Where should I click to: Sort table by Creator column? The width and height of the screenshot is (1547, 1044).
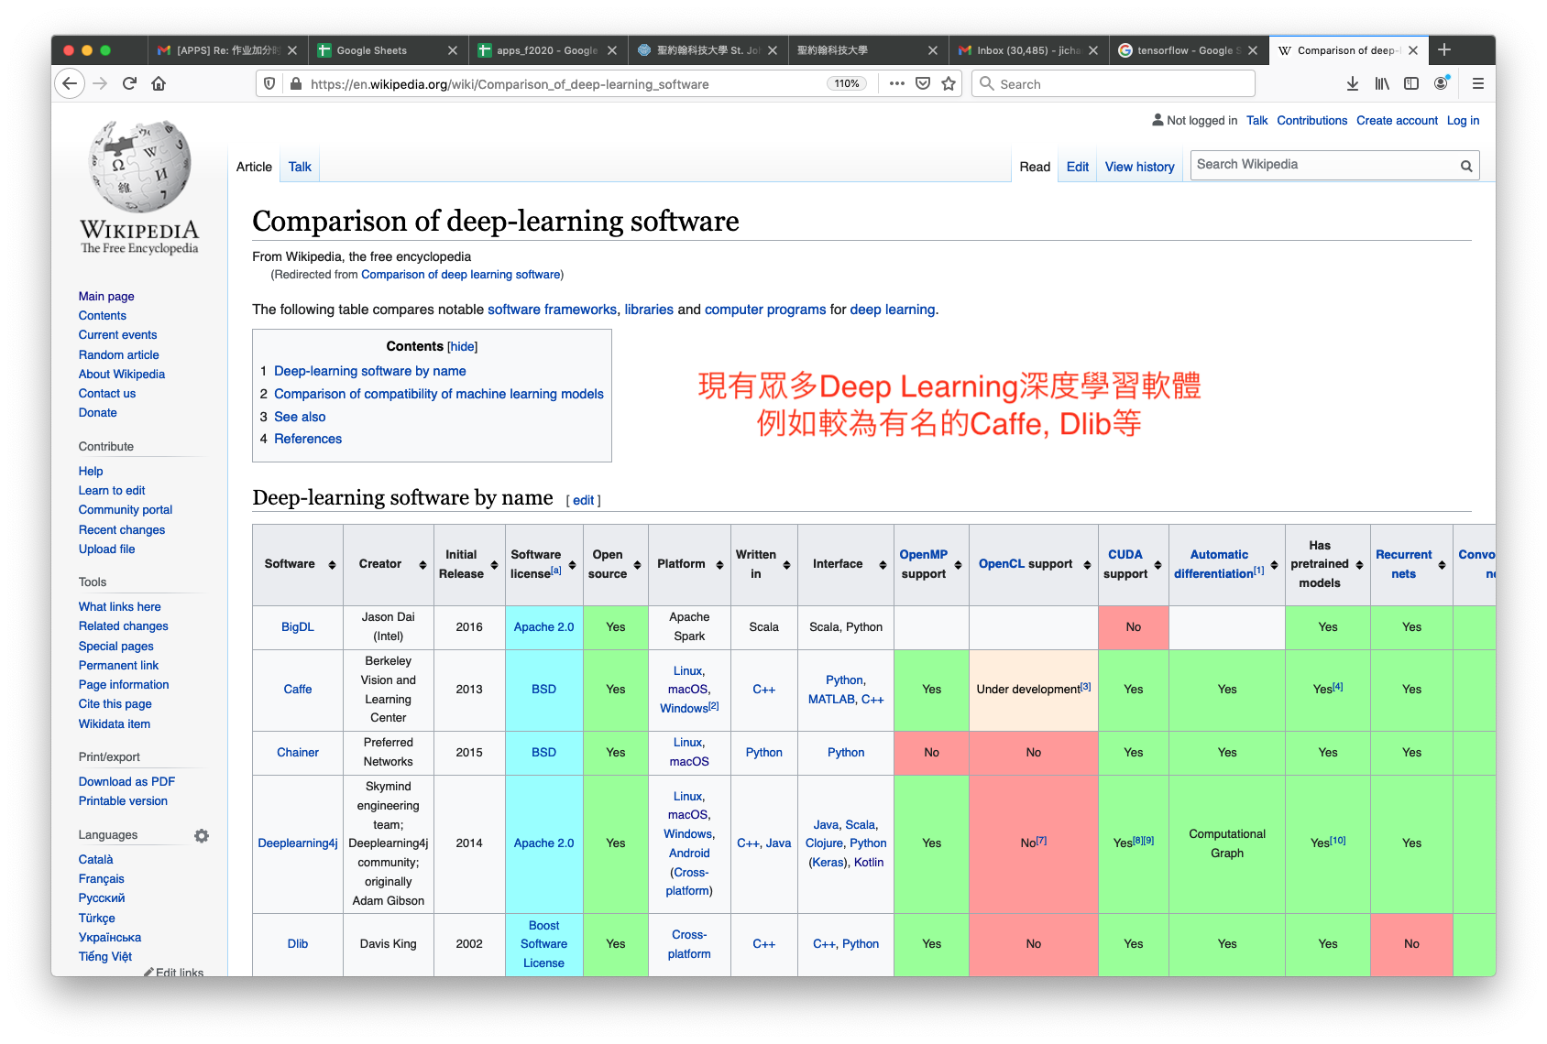[x=422, y=565]
